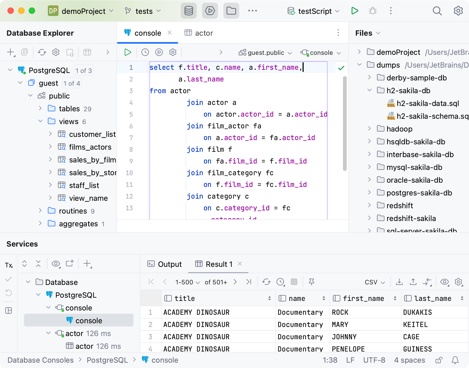Sort by the title column header
Viewport: 469px width, 368px height.
coord(218,298)
